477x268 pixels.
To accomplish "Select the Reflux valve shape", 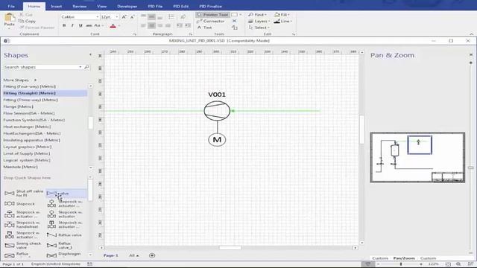I will click(x=64, y=235).
